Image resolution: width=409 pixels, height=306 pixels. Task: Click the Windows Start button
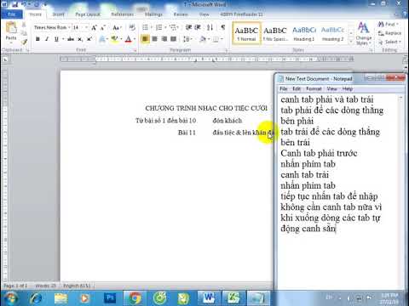(x=10, y=298)
